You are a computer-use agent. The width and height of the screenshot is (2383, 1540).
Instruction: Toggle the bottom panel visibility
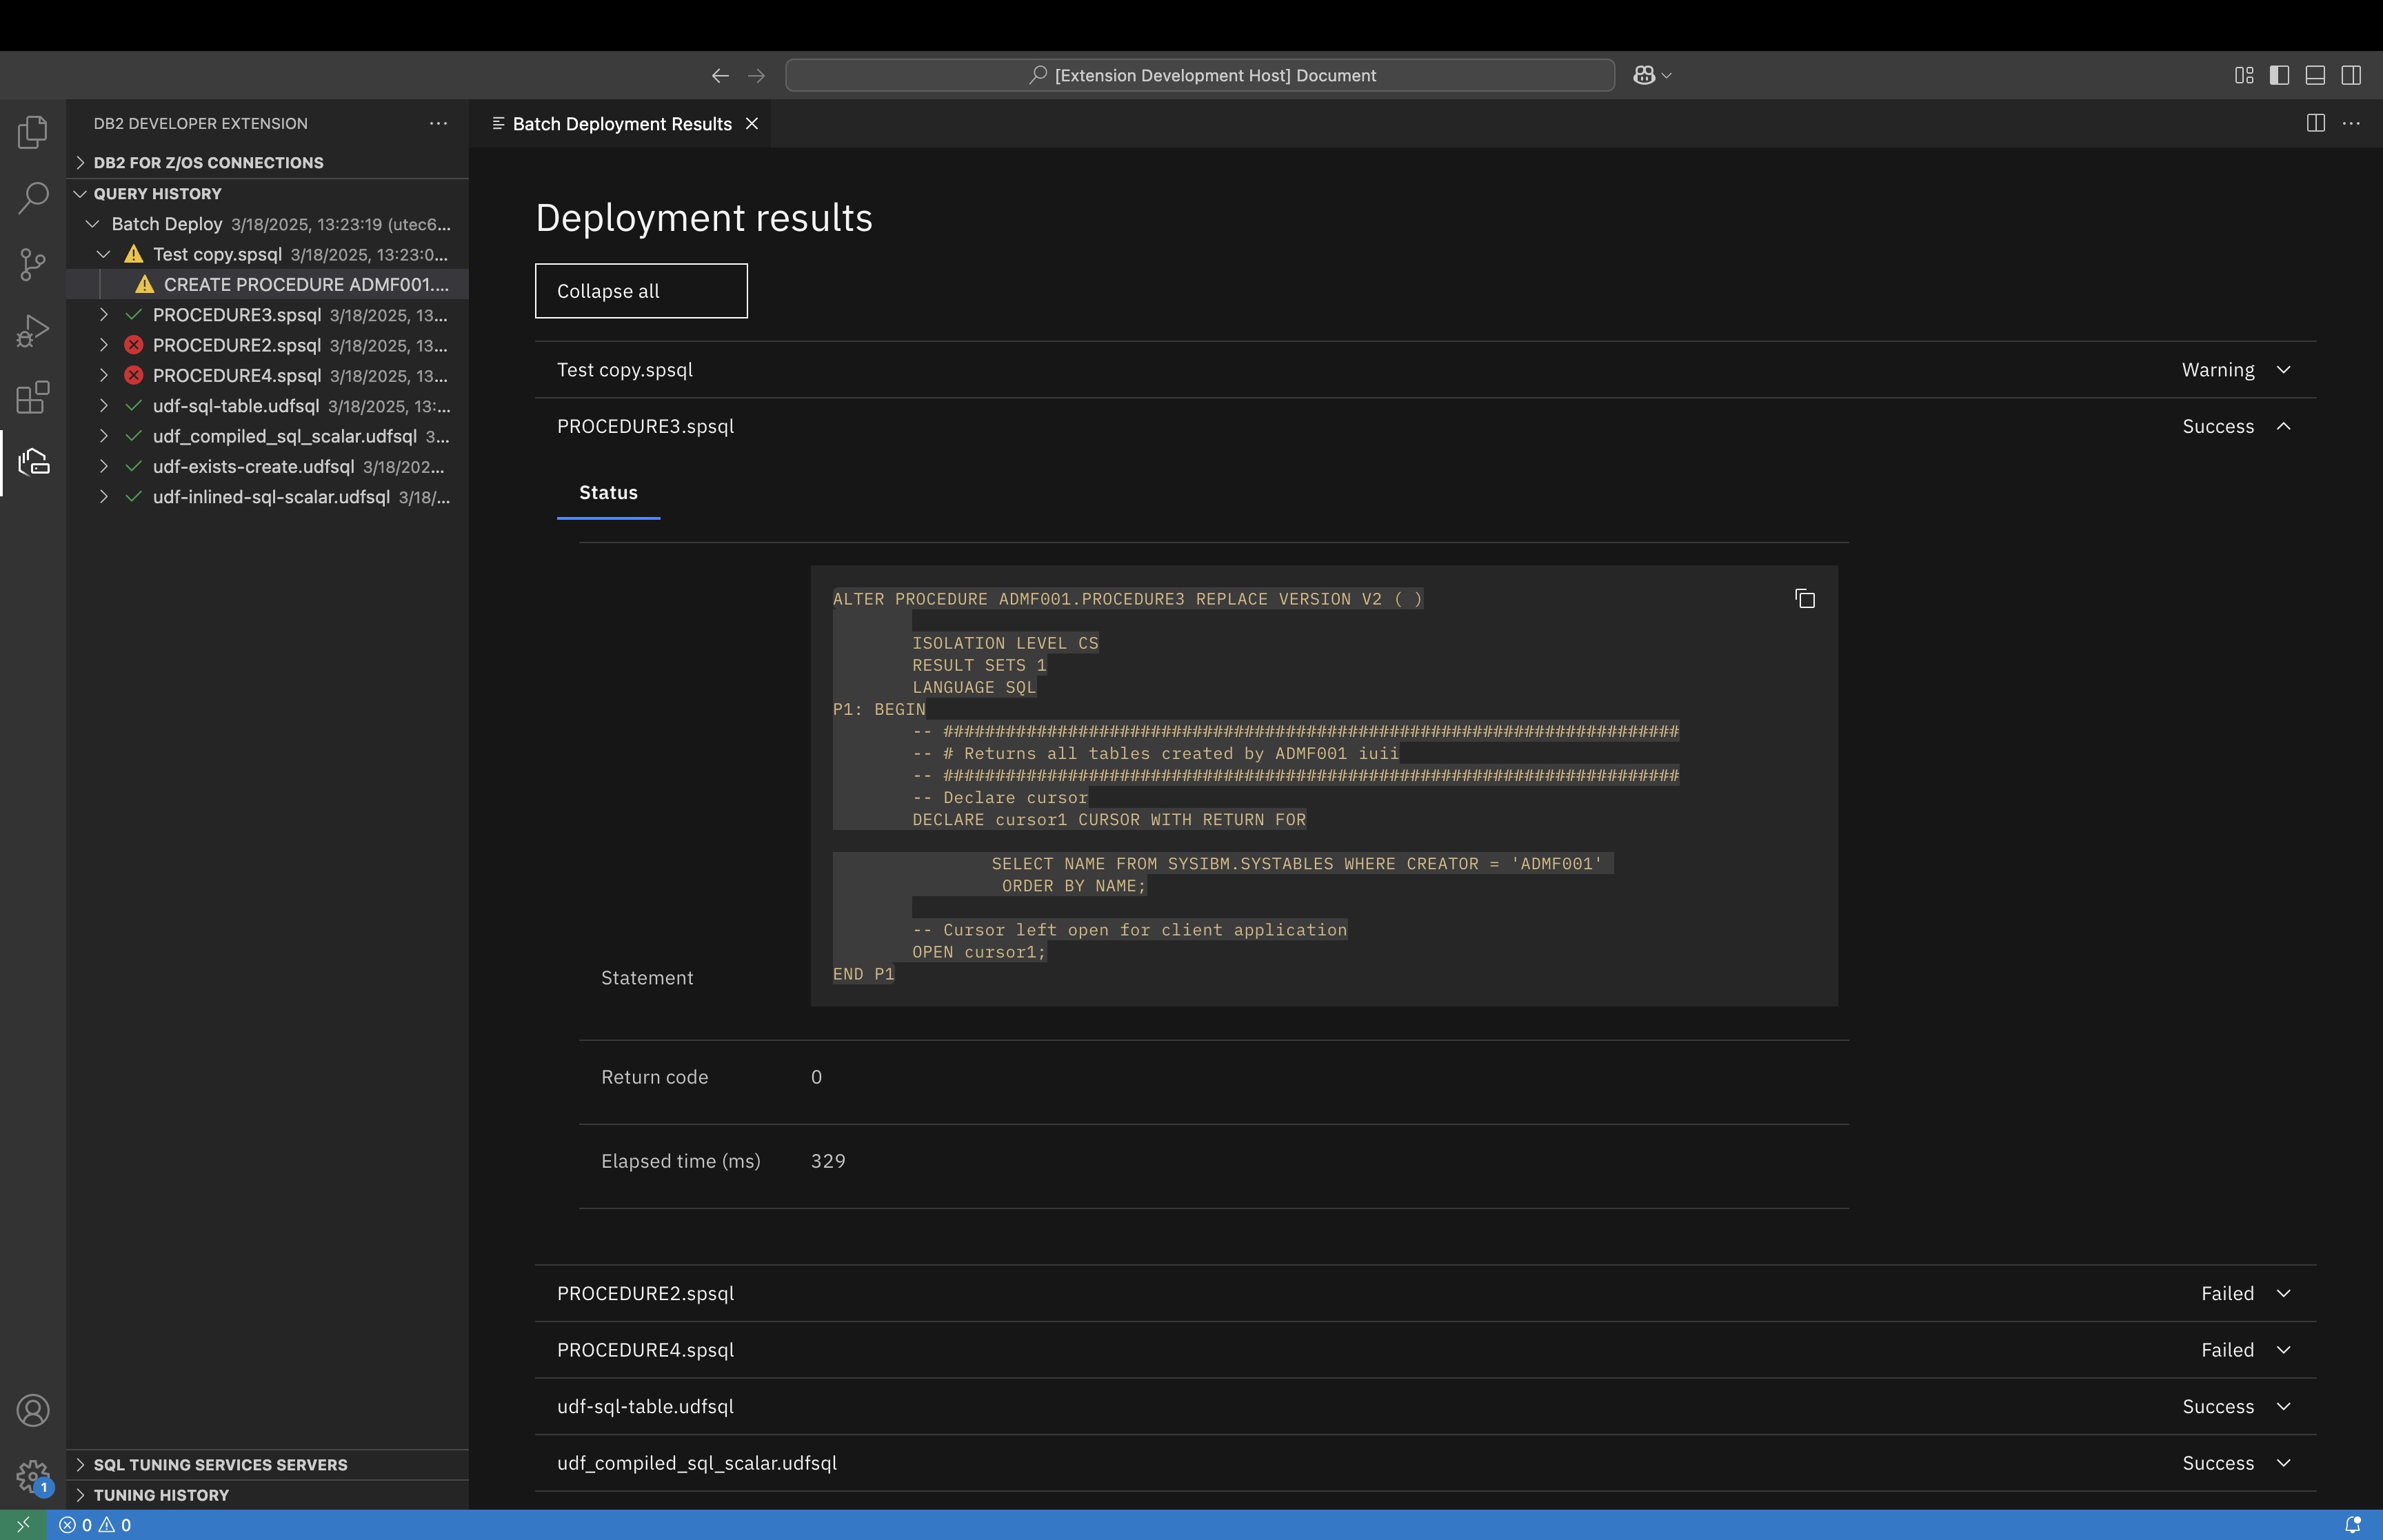pyautogui.click(x=2315, y=75)
